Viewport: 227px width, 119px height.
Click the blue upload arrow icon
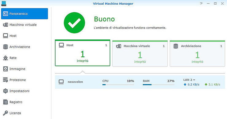tap(185, 84)
